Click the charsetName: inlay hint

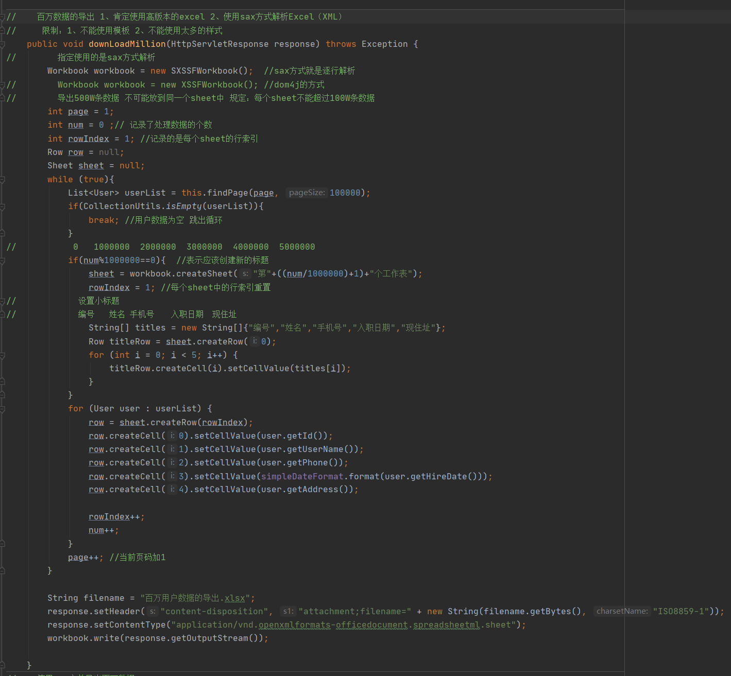pyautogui.click(x=622, y=611)
